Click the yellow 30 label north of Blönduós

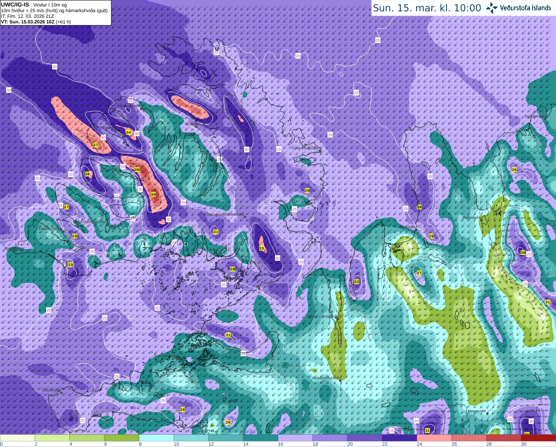[419, 207]
